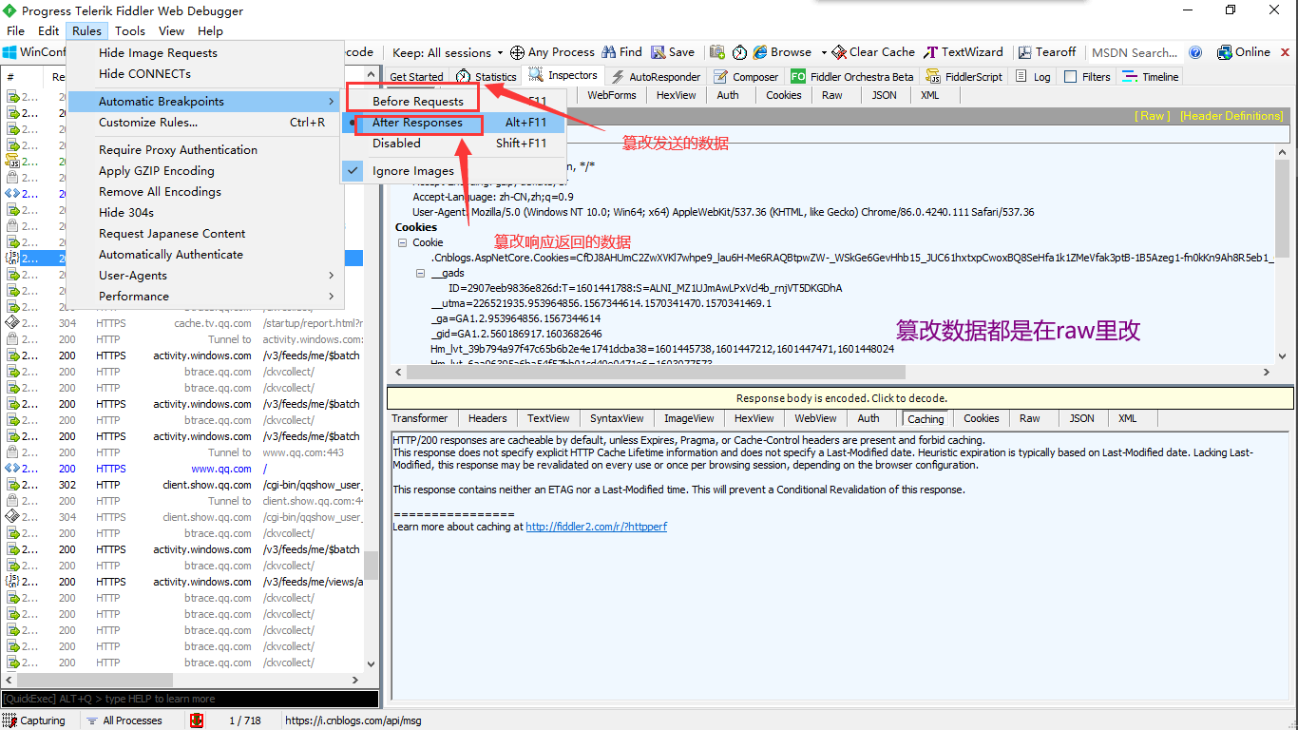
Task: Click the Fiddler Orchestra Beta FO icon
Action: click(798, 76)
